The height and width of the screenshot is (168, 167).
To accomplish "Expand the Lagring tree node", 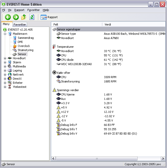I will pyautogui.click(x=5, y=70).
